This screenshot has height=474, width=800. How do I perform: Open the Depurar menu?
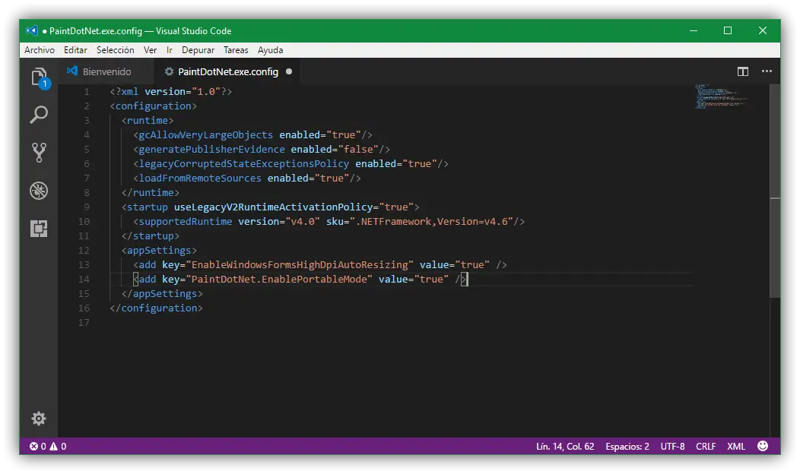tap(198, 50)
